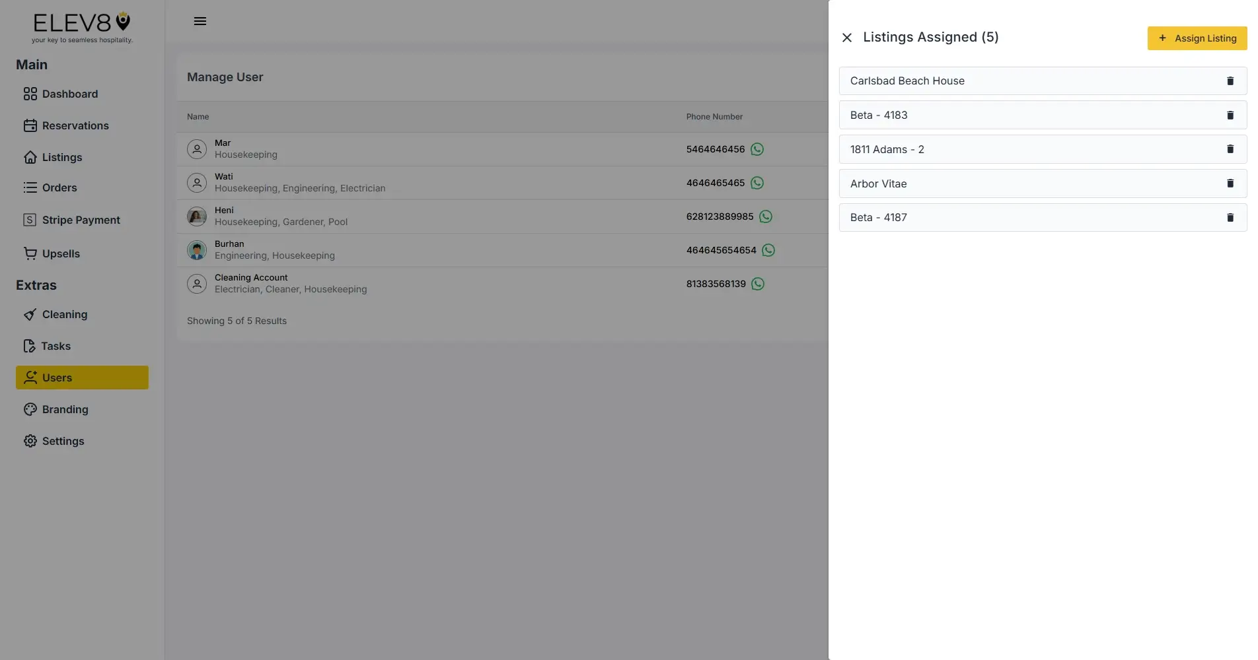Image resolution: width=1258 pixels, height=660 pixels.
Task: Open the Dashboard section
Action: tap(70, 94)
